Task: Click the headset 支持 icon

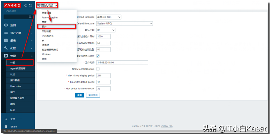Action: point(6,119)
